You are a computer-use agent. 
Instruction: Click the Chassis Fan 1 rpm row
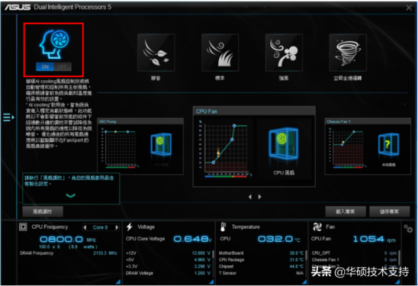(354, 260)
